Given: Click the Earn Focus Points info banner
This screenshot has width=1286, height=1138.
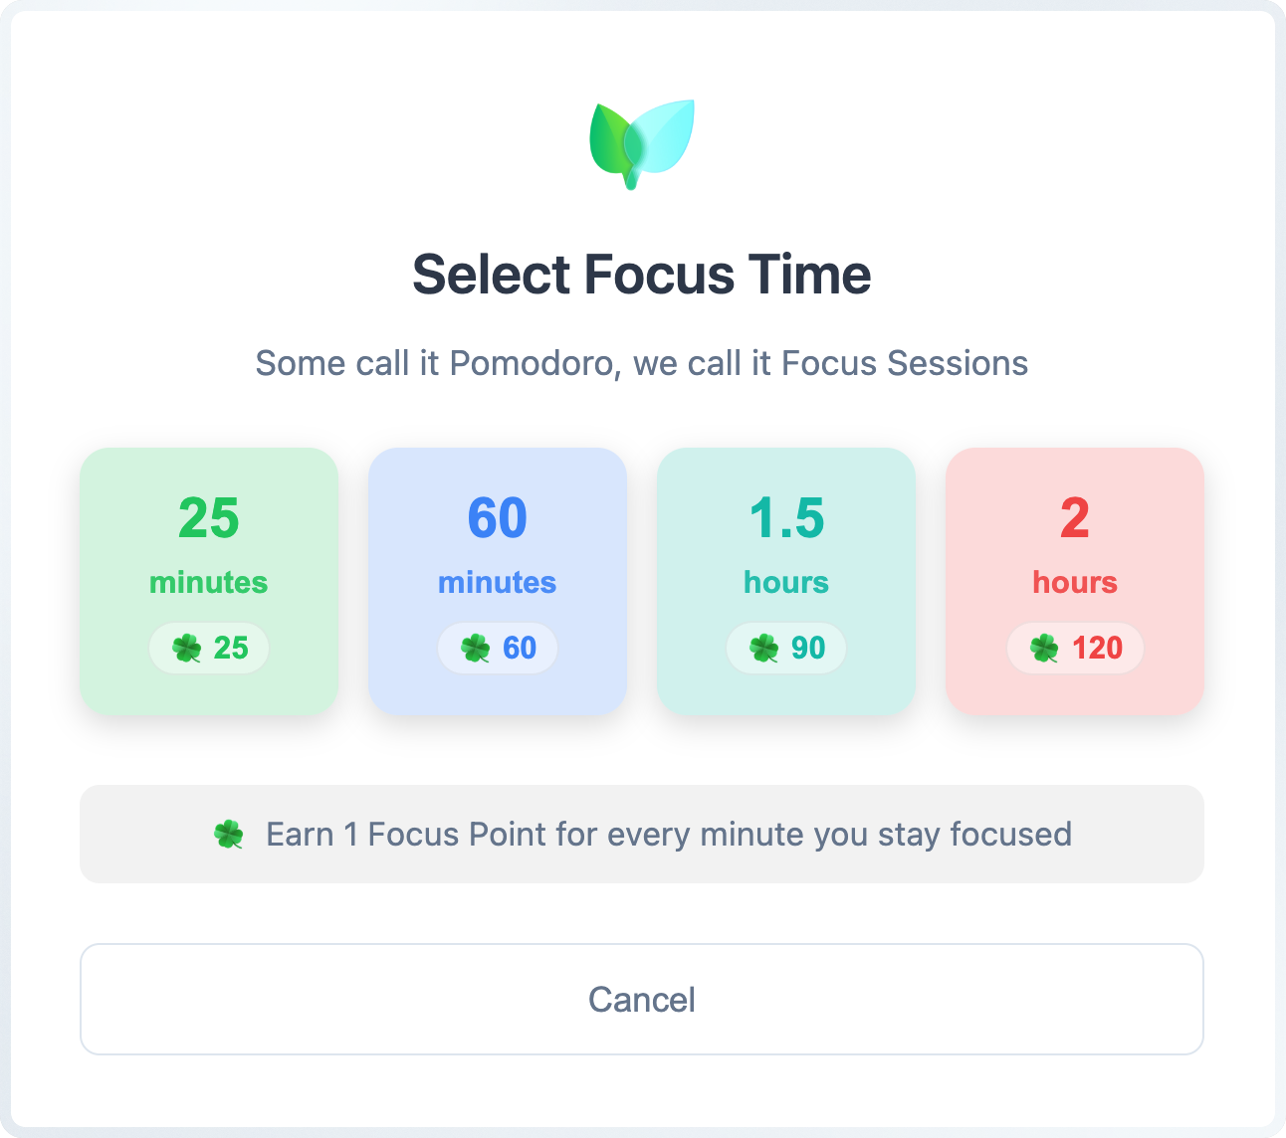Looking at the screenshot, I should 642,834.
